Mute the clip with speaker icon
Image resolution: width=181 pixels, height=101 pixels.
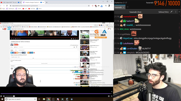pyautogui.click(x=4, y=96)
